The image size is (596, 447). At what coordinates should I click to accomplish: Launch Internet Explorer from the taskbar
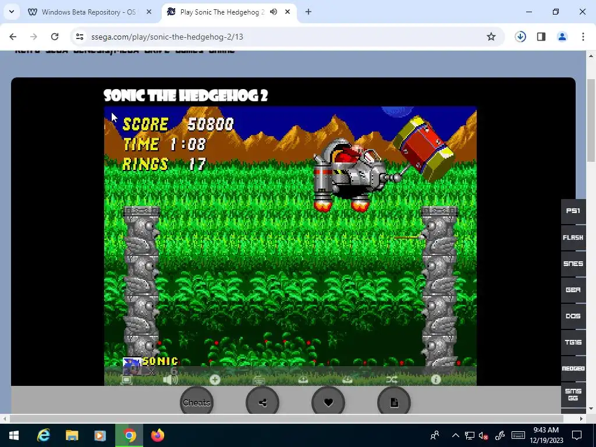[x=43, y=435]
